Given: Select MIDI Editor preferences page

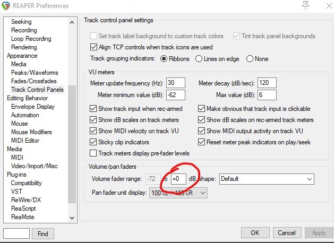Looking at the screenshot, I should point(25,141).
